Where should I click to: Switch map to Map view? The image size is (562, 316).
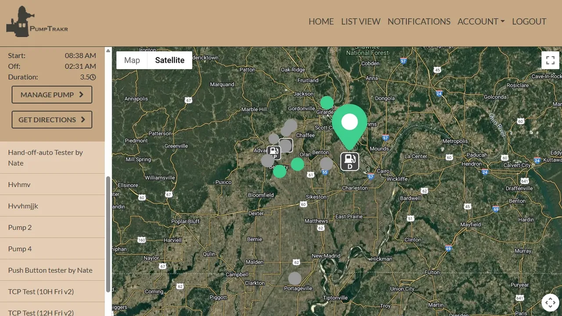pos(132,61)
